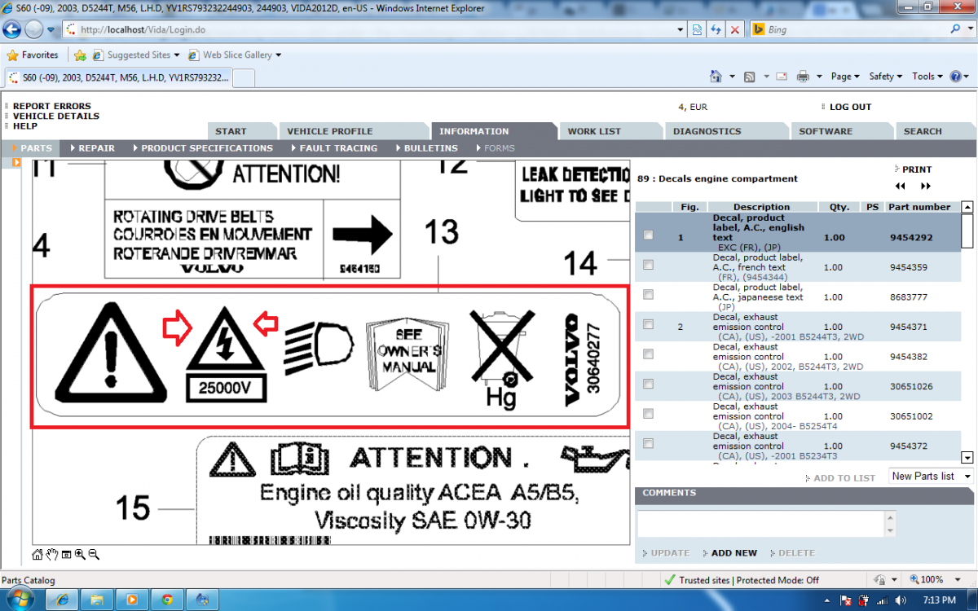Screen dimensions: 978x611
Task: Click the orange arrow panel expander icon
Action: [16, 163]
